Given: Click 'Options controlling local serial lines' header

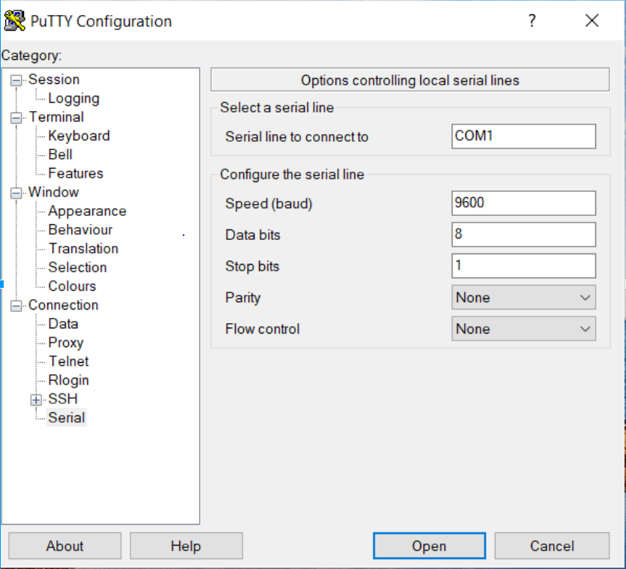Looking at the screenshot, I should click(x=410, y=80).
